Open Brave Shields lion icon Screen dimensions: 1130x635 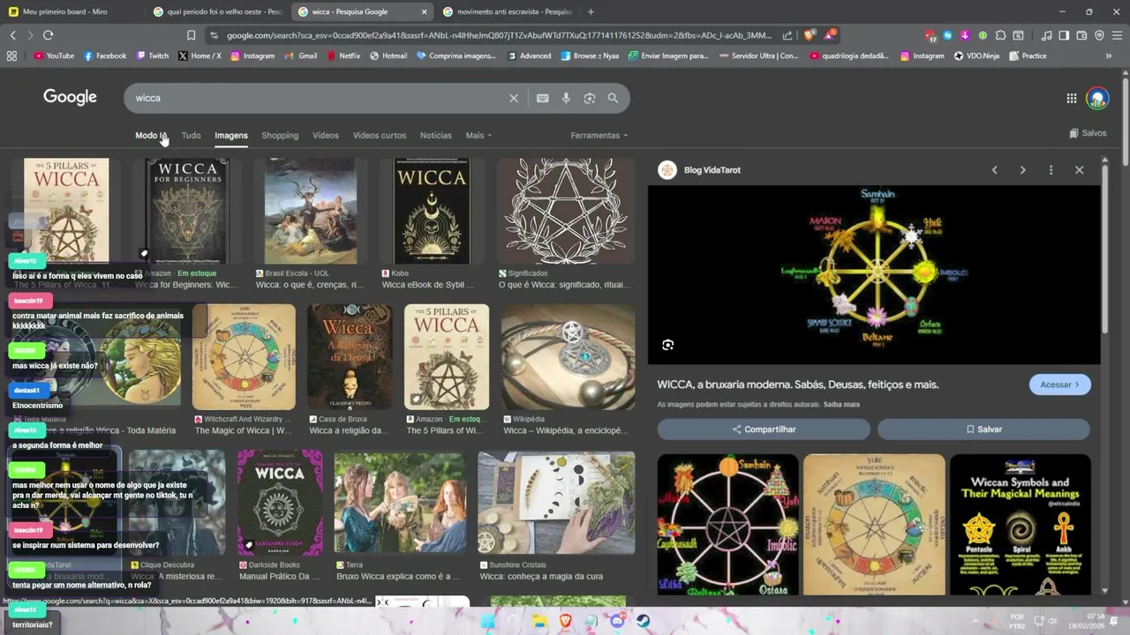tap(809, 35)
